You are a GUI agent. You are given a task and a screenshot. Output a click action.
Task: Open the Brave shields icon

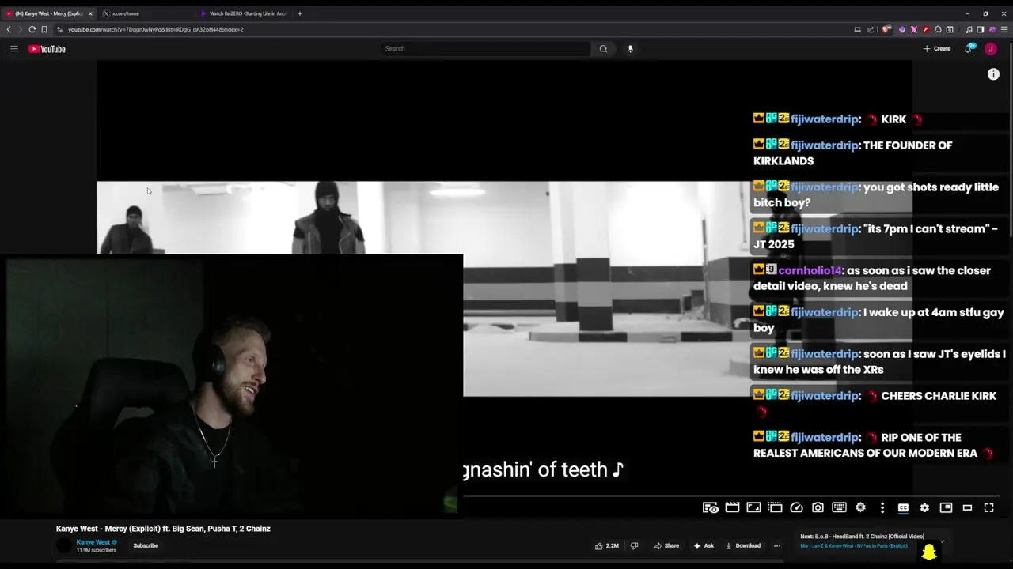886,29
